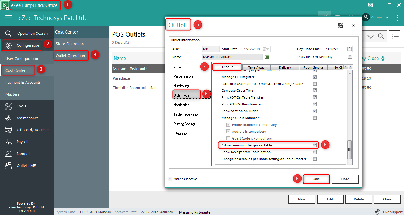This screenshot has height=215, width=404.
Task: Select Paradaize row in POS Outlets
Action: coord(138,78)
